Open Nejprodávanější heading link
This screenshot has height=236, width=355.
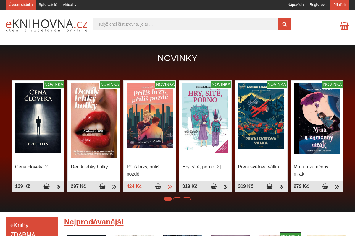click(94, 222)
